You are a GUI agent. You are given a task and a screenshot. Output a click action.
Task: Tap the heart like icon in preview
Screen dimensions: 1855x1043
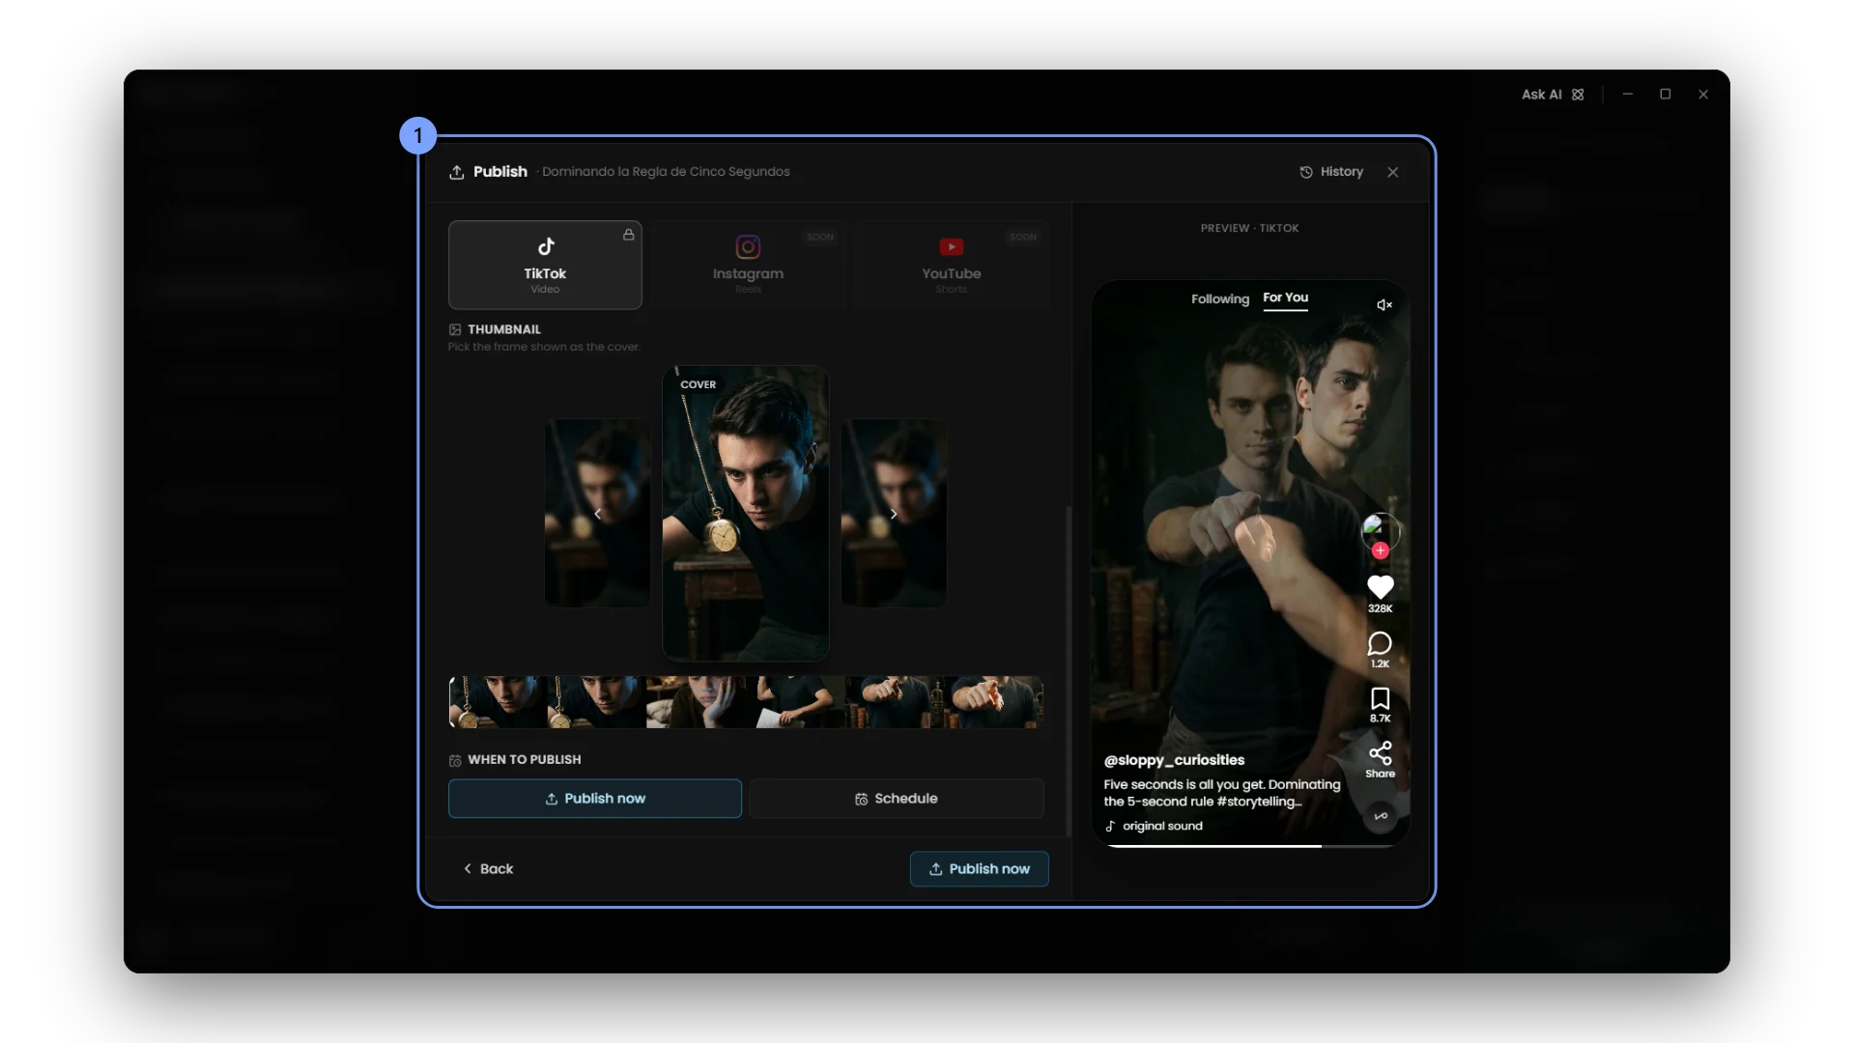(1381, 586)
